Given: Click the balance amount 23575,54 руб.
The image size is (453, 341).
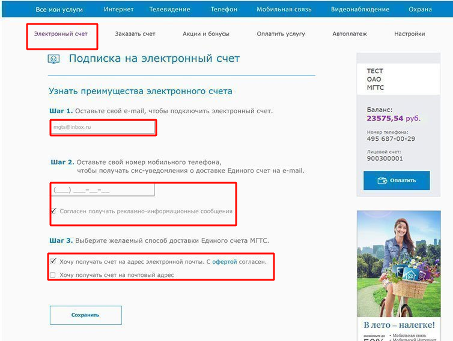Looking at the screenshot, I should pyautogui.click(x=394, y=119).
